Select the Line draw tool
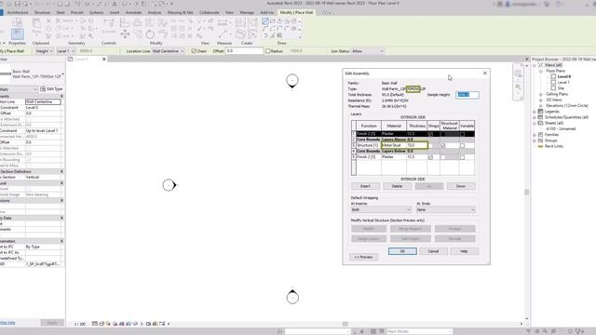This screenshot has height=335, width=596. pyautogui.click(x=265, y=21)
